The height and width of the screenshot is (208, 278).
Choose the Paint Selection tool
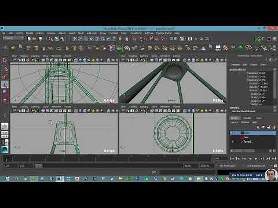5,77
